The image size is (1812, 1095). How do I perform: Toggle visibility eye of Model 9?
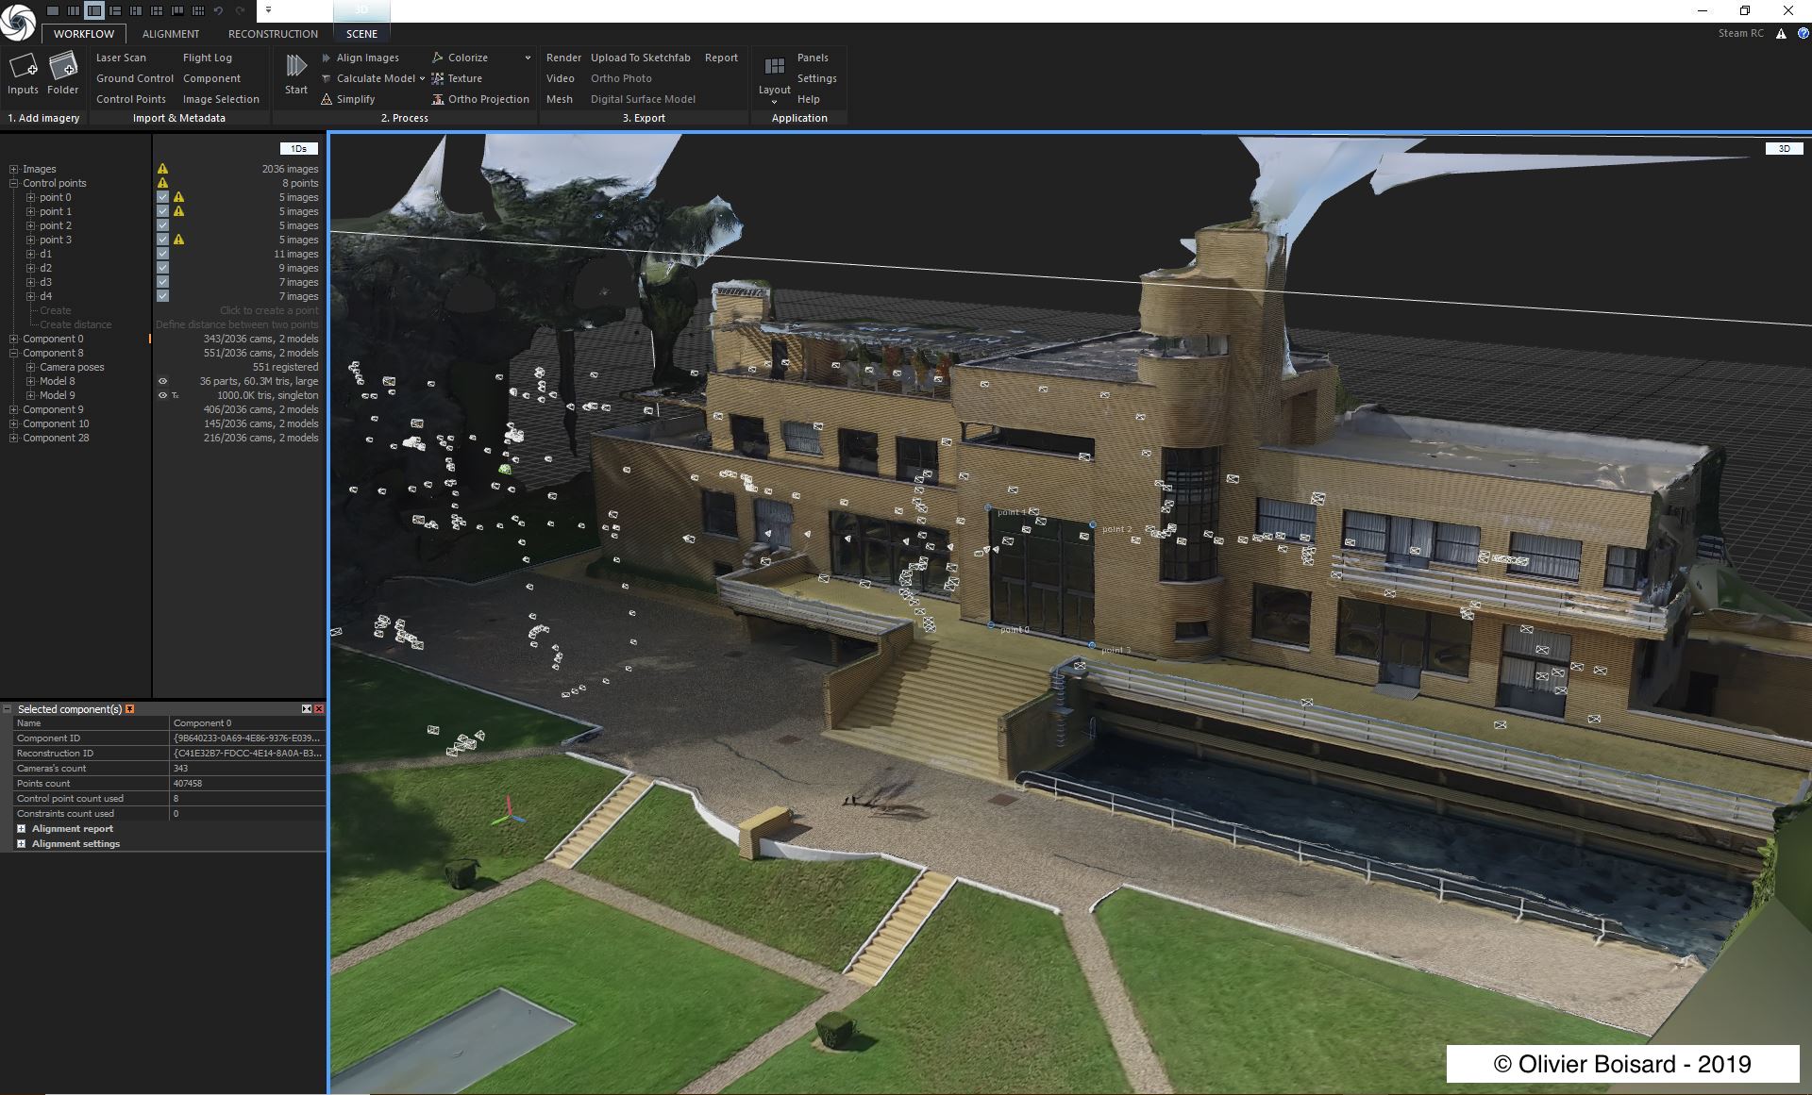click(x=162, y=395)
